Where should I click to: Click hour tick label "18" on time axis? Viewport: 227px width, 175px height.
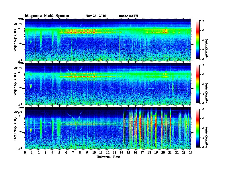click(x=149, y=152)
